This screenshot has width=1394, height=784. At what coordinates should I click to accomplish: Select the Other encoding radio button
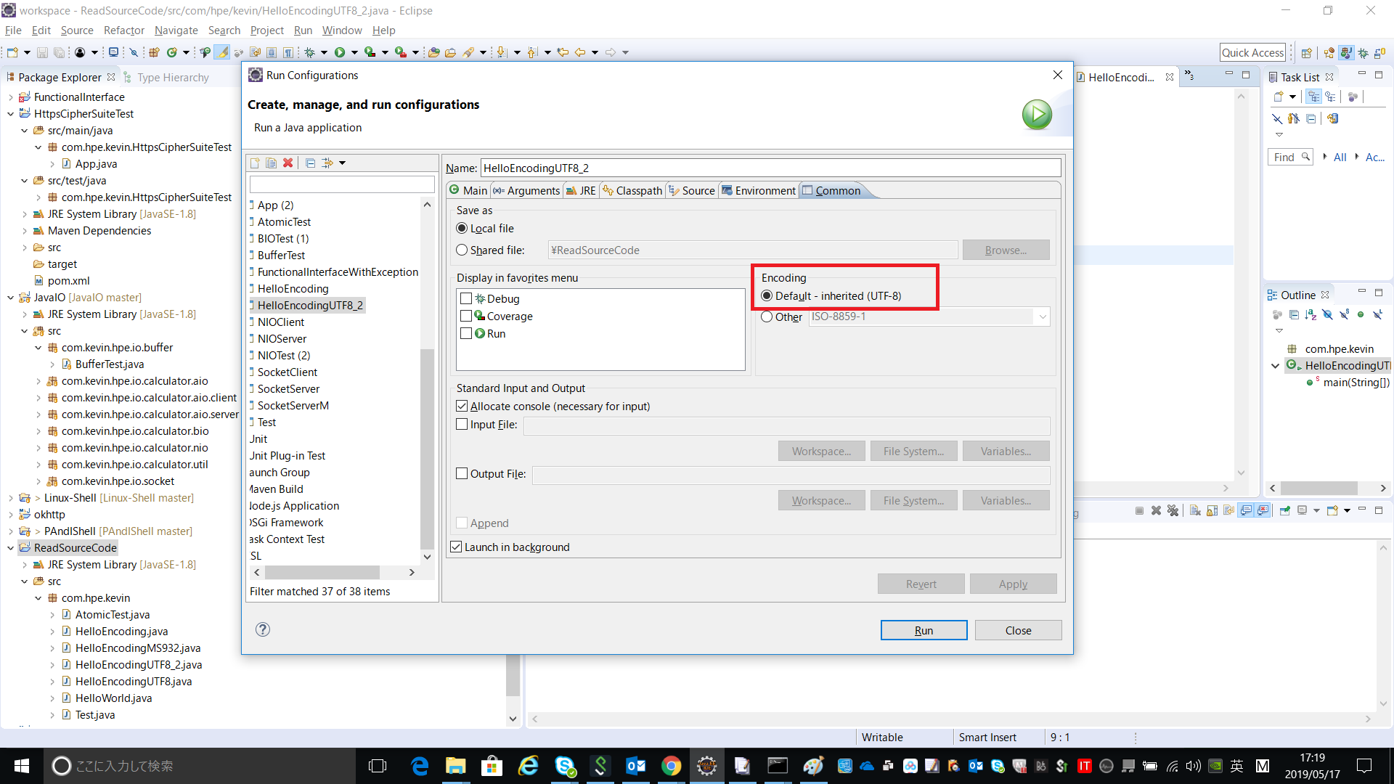pyautogui.click(x=767, y=317)
